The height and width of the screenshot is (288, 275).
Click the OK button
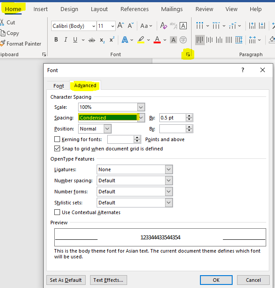click(x=216, y=280)
